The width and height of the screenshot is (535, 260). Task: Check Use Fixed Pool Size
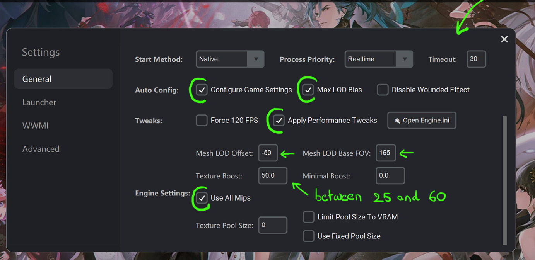pyautogui.click(x=308, y=236)
